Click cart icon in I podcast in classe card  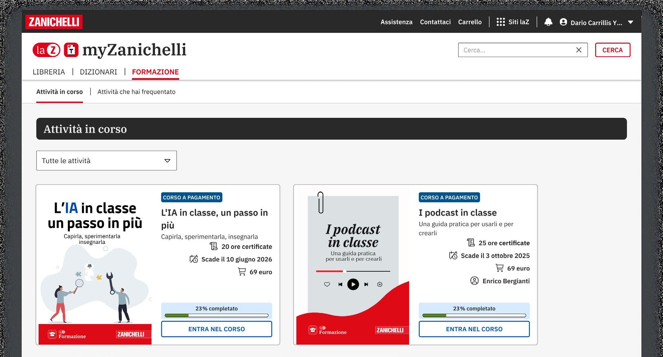tap(499, 268)
